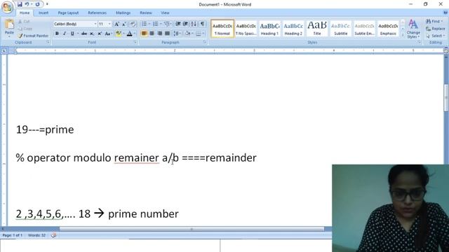Toggle Strikethrough formatting

coord(84,34)
